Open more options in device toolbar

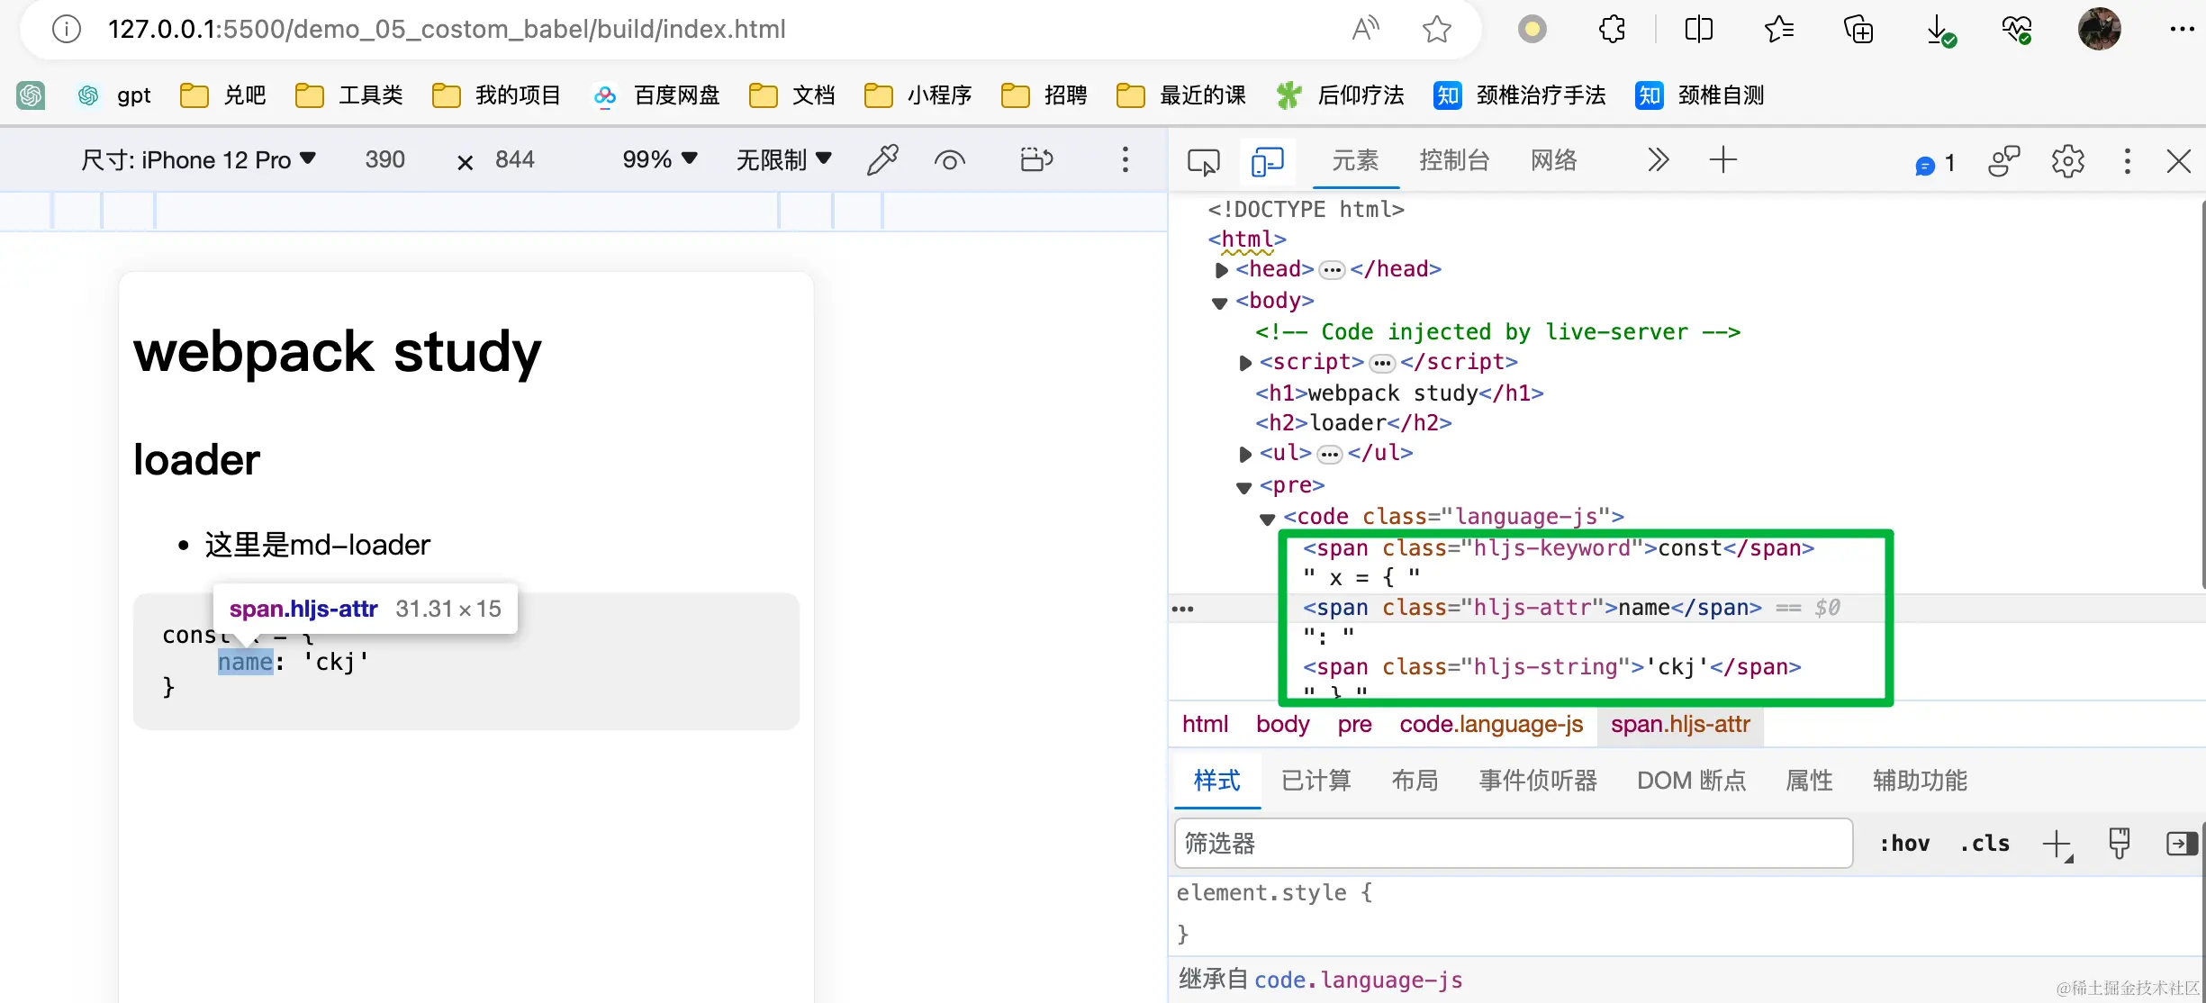click(1125, 160)
